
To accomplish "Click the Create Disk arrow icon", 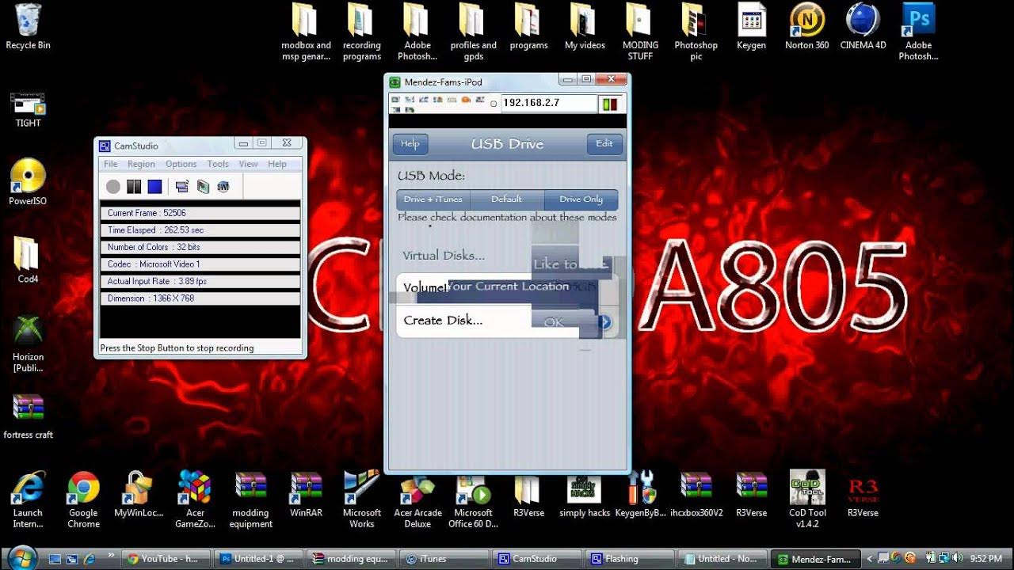I will click(604, 322).
